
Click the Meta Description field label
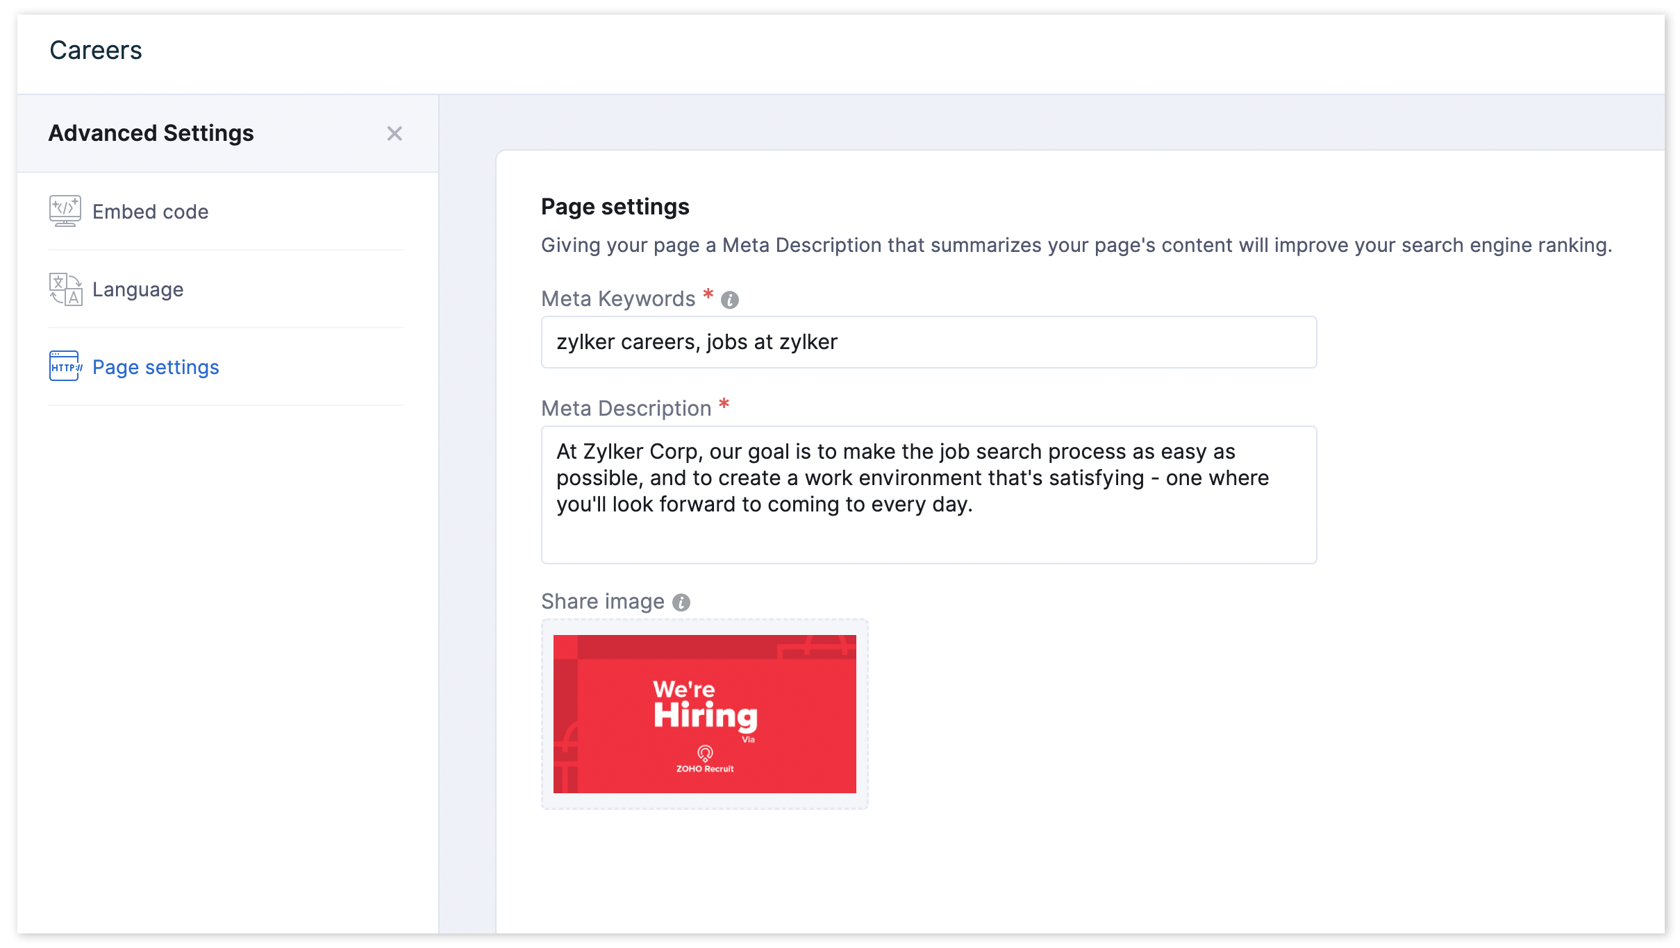(x=626, y=409)
